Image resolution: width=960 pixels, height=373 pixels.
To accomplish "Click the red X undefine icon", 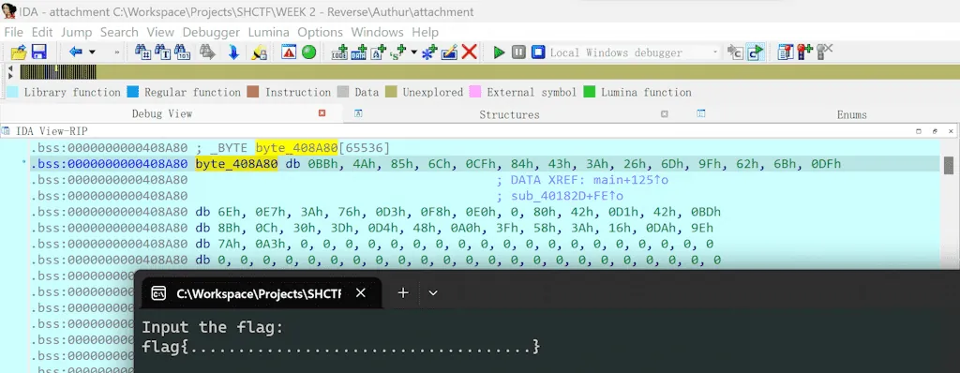I will (x=469, y=52).
